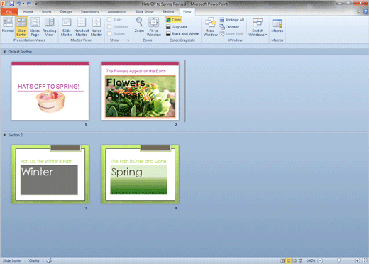369x264 pixels.
Task: Switch to the Review tab
Action: (168, 11)
